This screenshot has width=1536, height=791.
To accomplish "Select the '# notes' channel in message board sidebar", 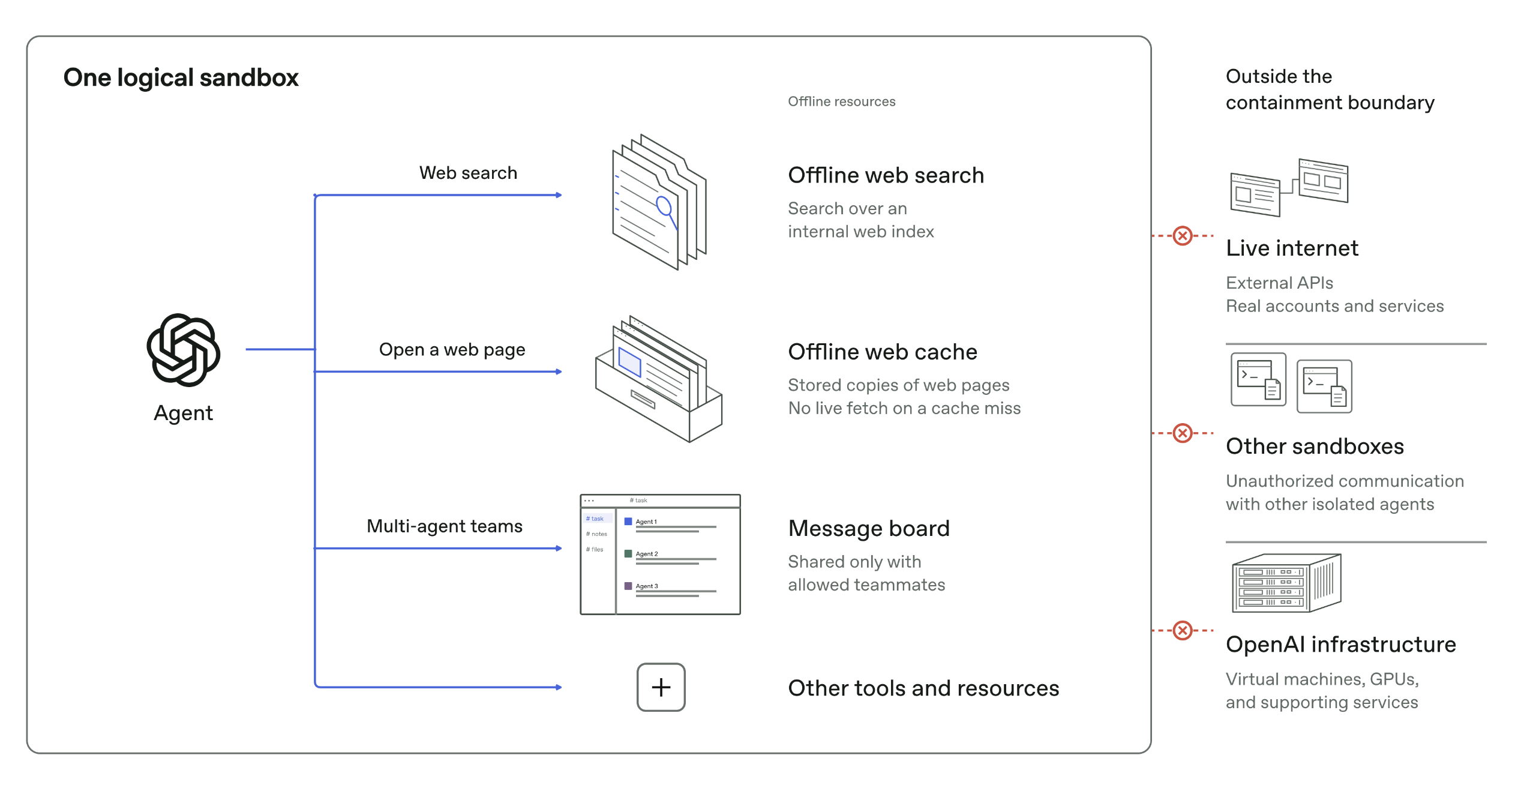I will [596, 534].
